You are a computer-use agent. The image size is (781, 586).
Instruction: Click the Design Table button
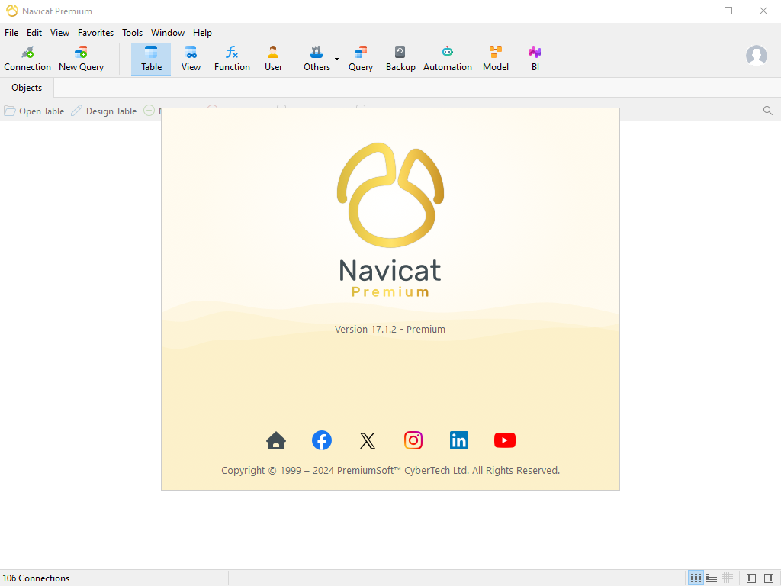104,111
